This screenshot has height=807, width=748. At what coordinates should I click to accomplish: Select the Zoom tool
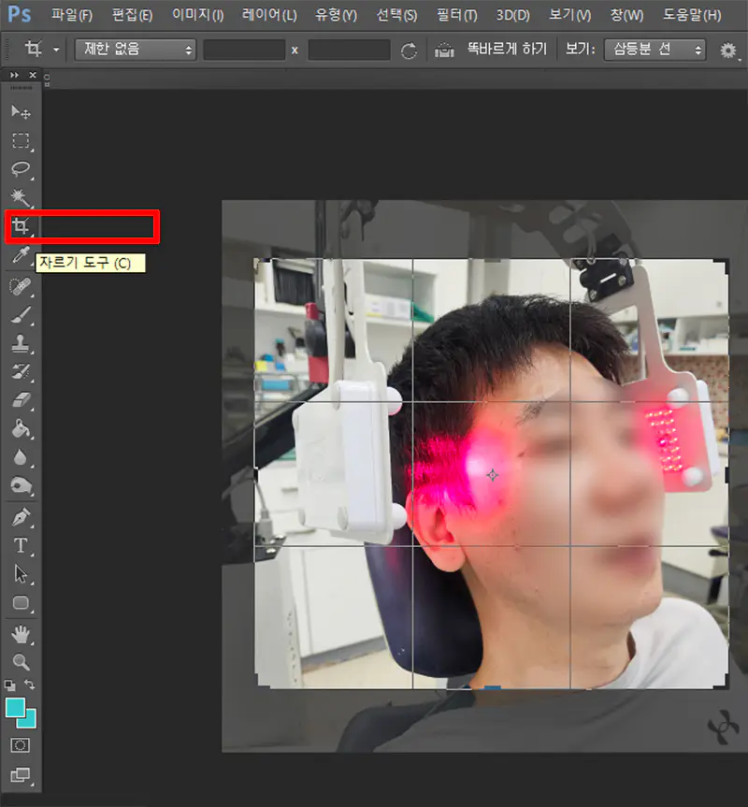[x=21, y=662]
